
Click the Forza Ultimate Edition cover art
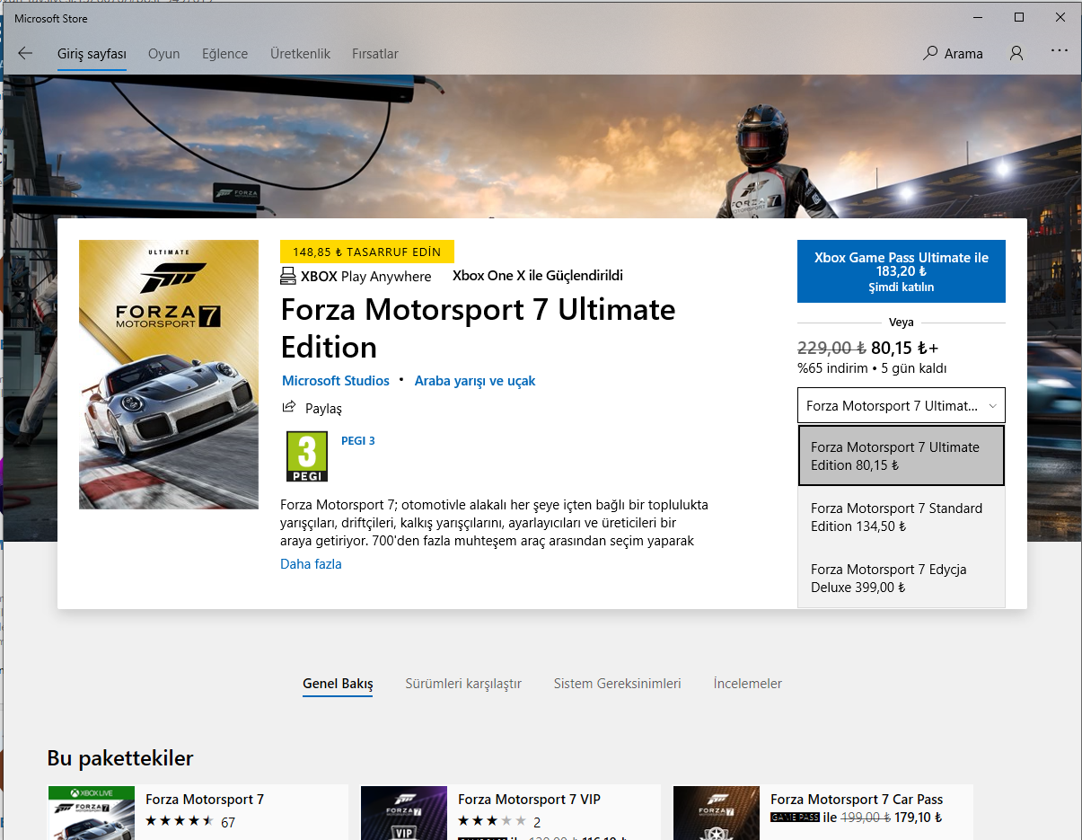[169, 375]
